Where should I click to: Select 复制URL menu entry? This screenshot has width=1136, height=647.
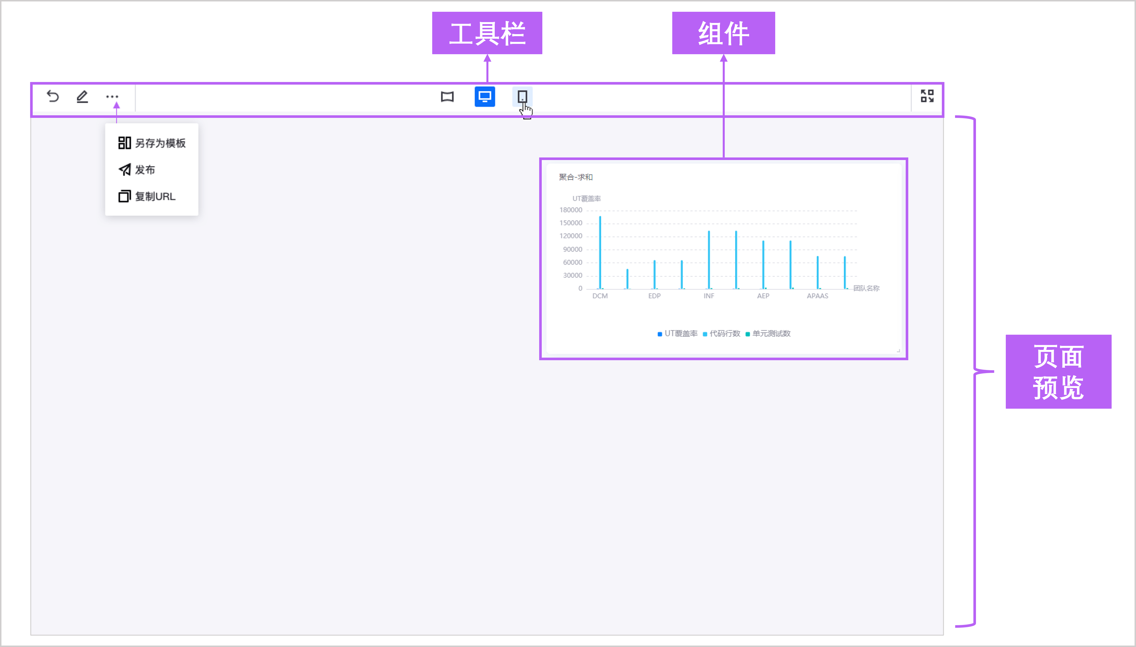[147, 196]
